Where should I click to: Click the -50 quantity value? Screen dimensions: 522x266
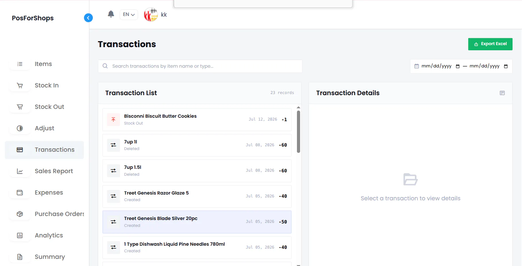pyautogui.click(x=283, y=222)
